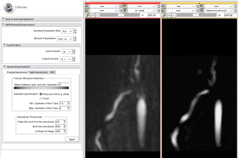Screen dimensions: 238x158
Task: Select the Physical Unit diameter option
Action: pyautogui.click(x=41, y=94)
